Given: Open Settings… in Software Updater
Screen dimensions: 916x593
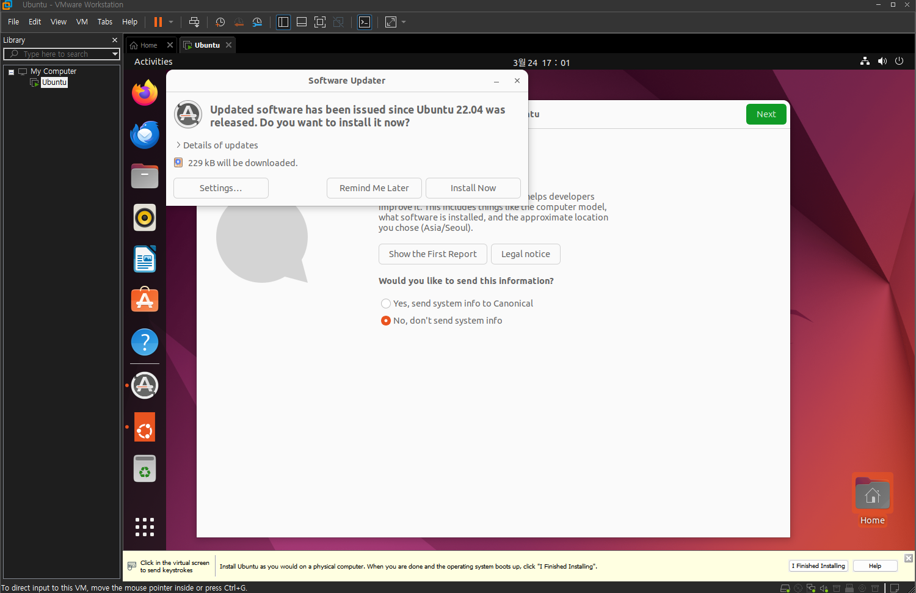Looking at the screenshot, I should [x=221, y=188].
